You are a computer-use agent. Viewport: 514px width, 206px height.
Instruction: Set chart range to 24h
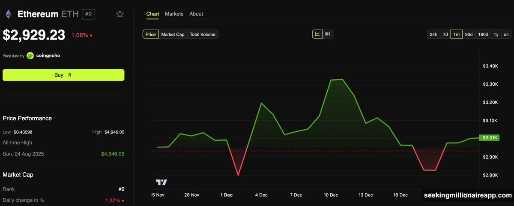[433, 34]
